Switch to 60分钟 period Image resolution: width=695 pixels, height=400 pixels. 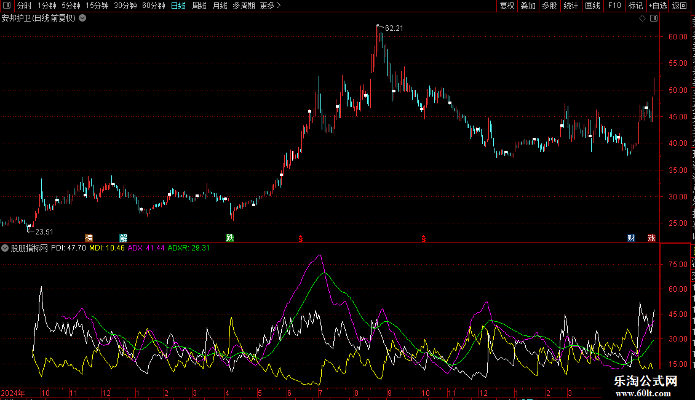click(x=153, y=6)
